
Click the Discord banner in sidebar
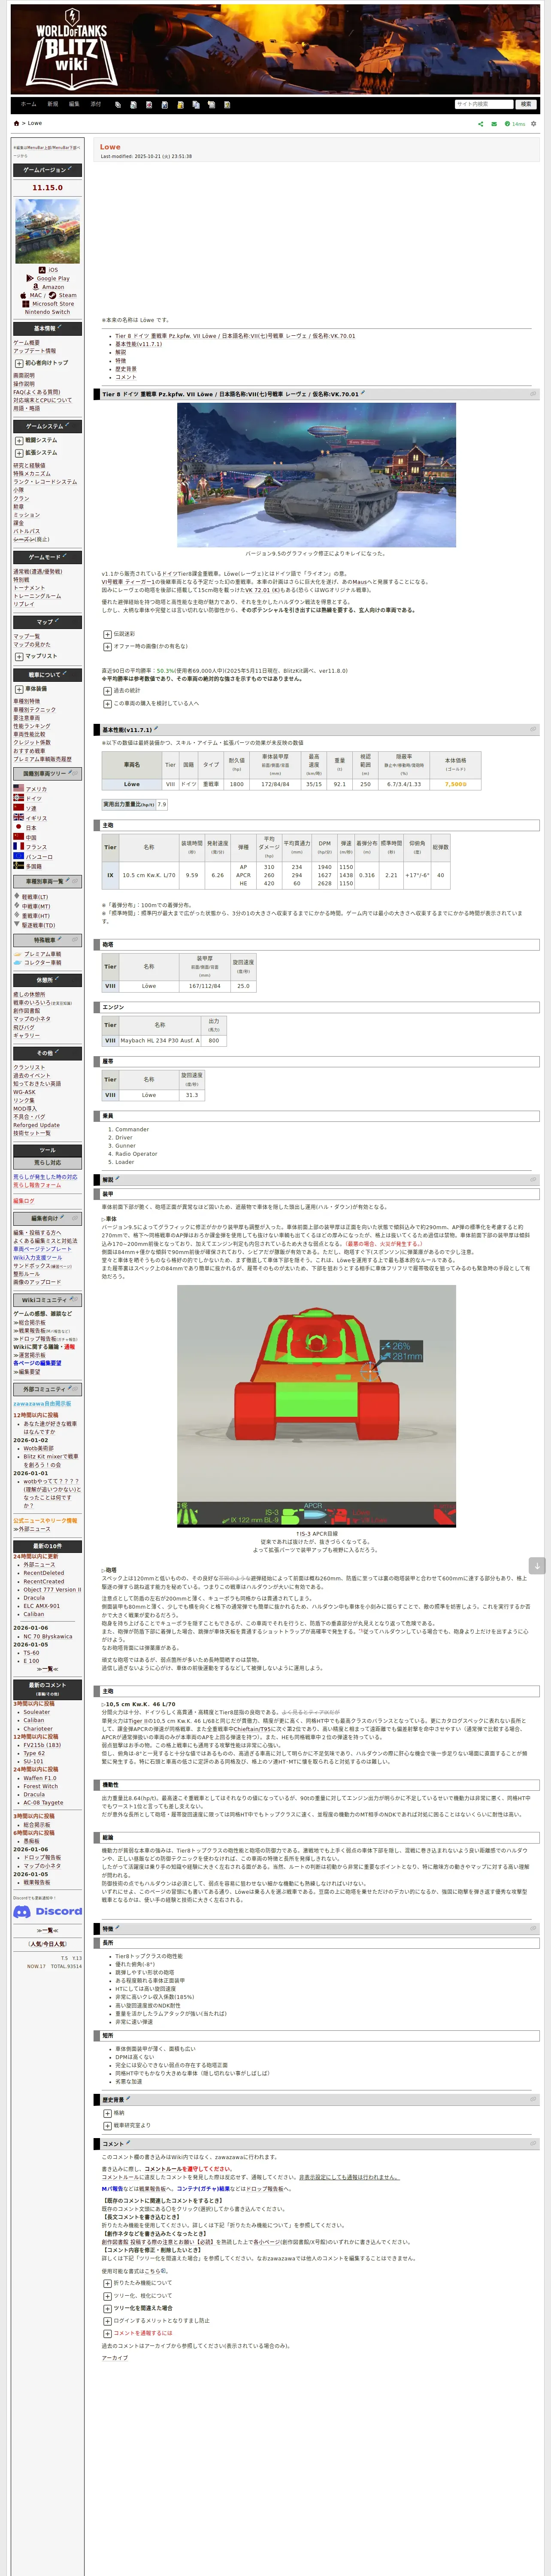[x=48, y=1911]
